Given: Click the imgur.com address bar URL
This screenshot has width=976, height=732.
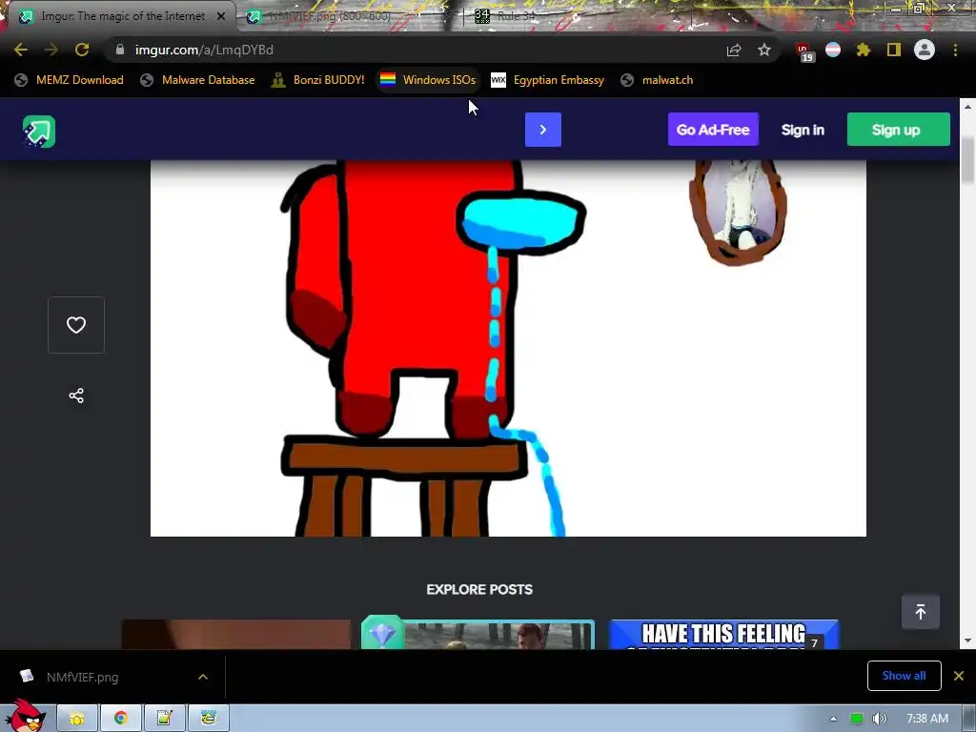Looking at the screenshot, I should tap(204, 50).
